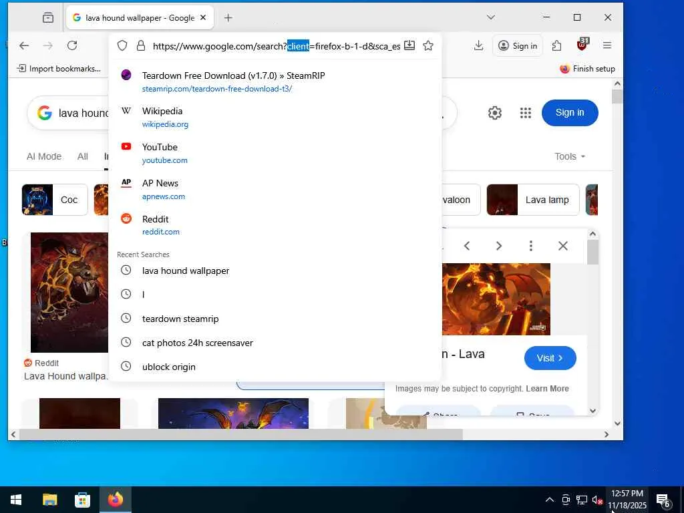Image resolution: width=684 pixels, height=513 pixels.
Task: Bookmark this page with star icon
Action: tap(428, 45)
